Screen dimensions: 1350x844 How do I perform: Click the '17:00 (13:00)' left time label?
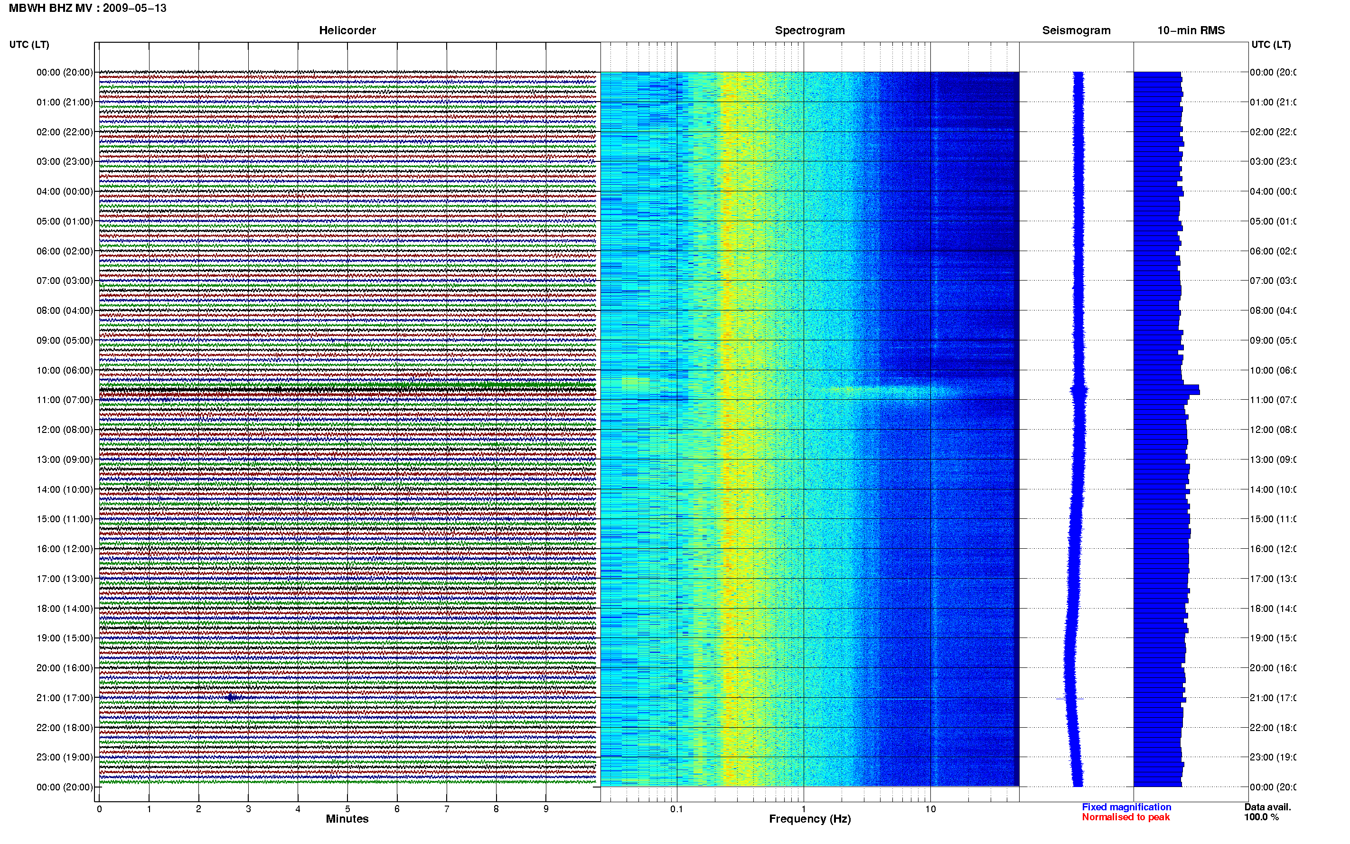click(65, 579)
